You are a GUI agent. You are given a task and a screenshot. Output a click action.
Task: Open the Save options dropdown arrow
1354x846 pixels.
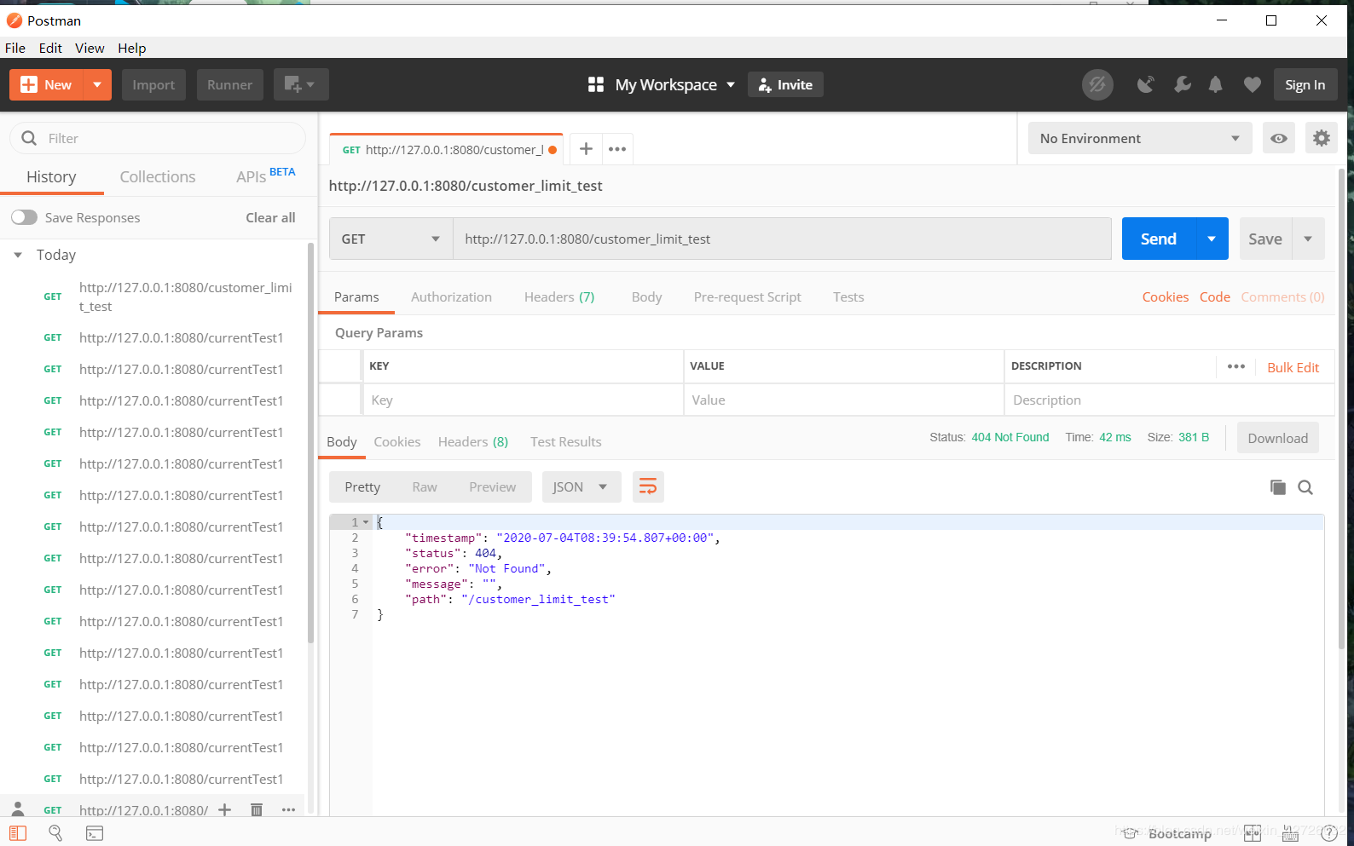[1308, 239]
